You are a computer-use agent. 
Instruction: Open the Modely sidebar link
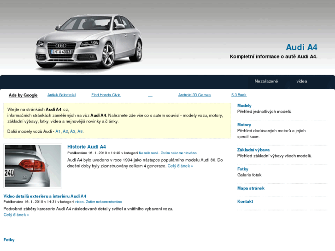point(244,105)
